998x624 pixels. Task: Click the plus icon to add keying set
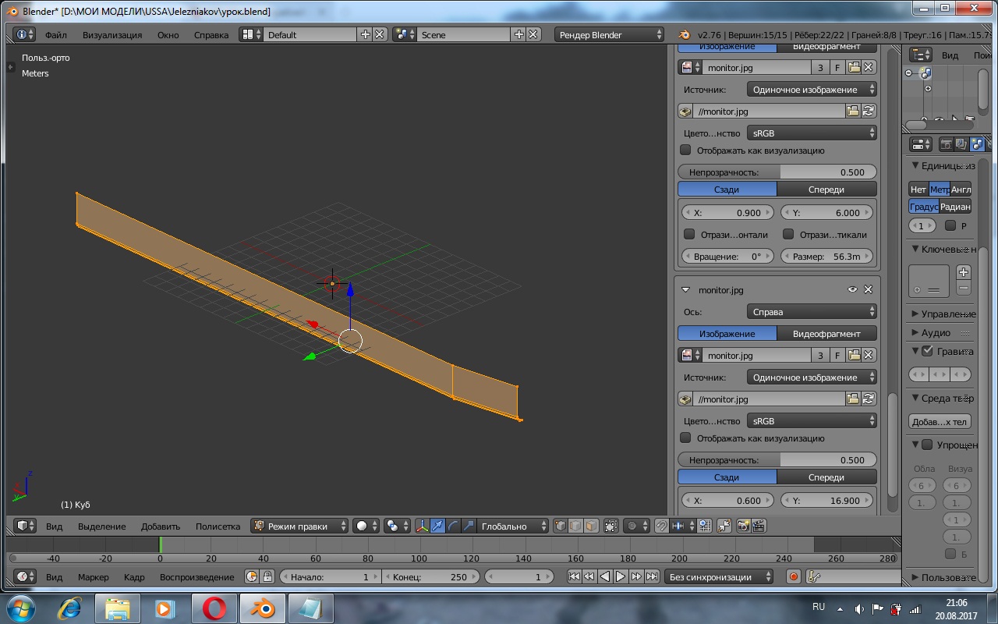964,272
